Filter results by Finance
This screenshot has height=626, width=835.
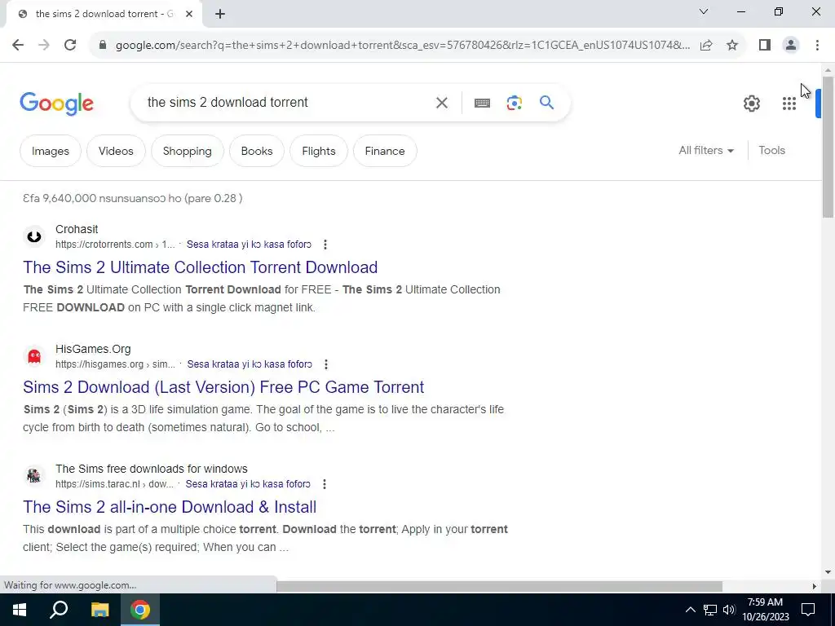pos(385,151)
